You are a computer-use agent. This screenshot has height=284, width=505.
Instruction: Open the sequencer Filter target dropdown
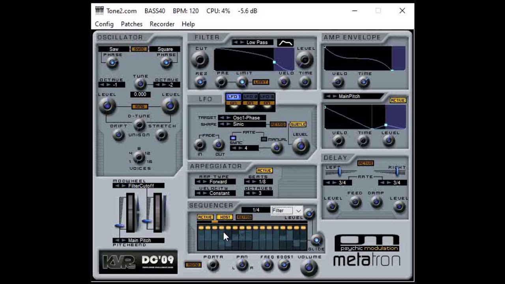click(287, 211)
